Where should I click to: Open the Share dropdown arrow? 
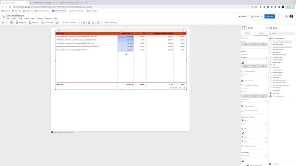[x=261, y=17]
